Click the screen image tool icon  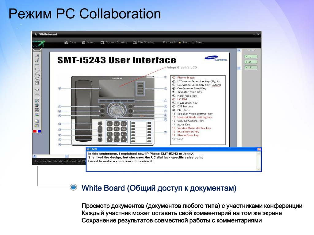[37, 114]
